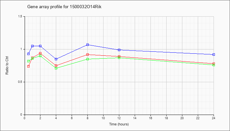Click the blue data marker at 8 hours

click(x=88, y=45)
